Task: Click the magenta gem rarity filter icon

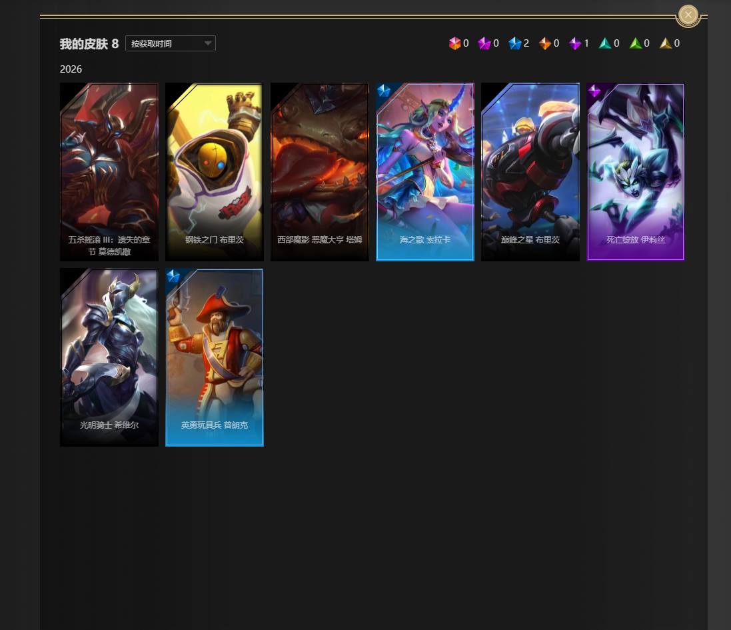Action: pyautogui.click(x=484, y=43)
